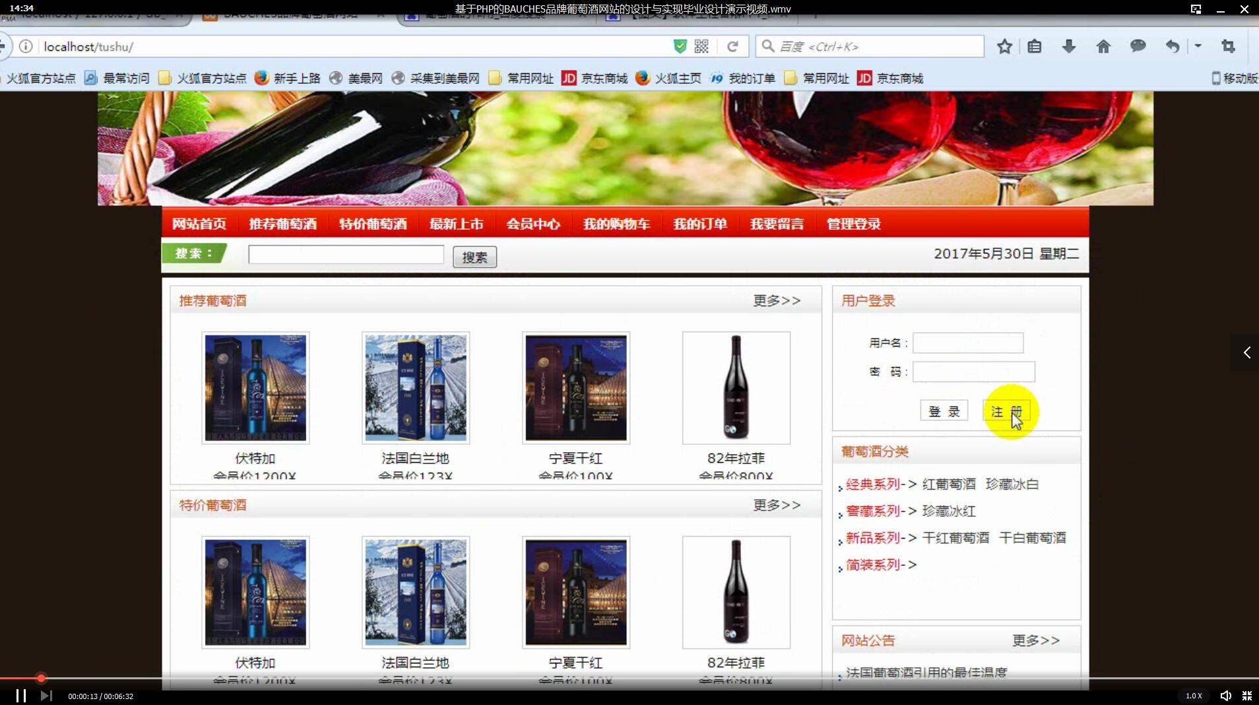Click the 搜索 button
The height and width of the screenshot is (705, 1259).
click(474, 257)
